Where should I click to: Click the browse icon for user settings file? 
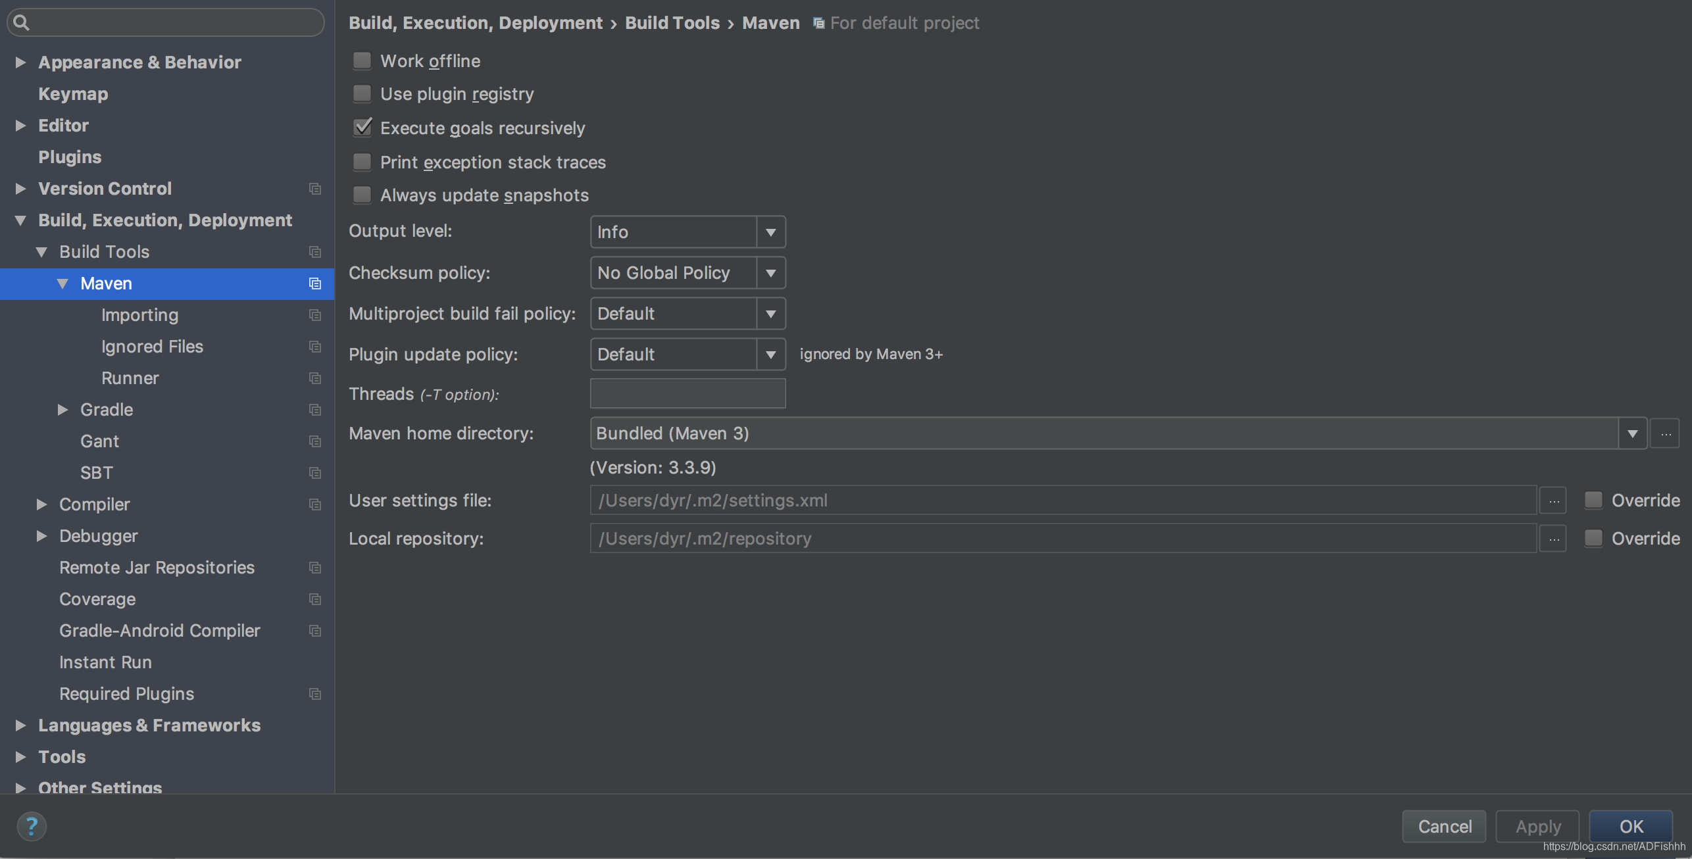point(1553,500)
